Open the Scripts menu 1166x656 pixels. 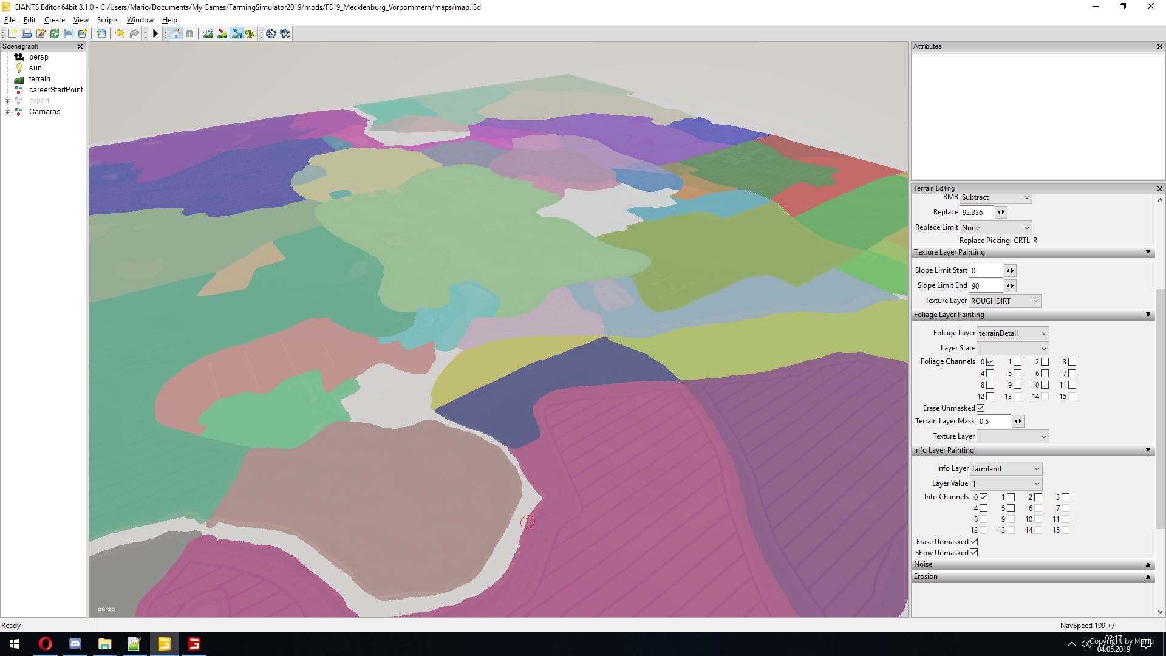point(107,20)
